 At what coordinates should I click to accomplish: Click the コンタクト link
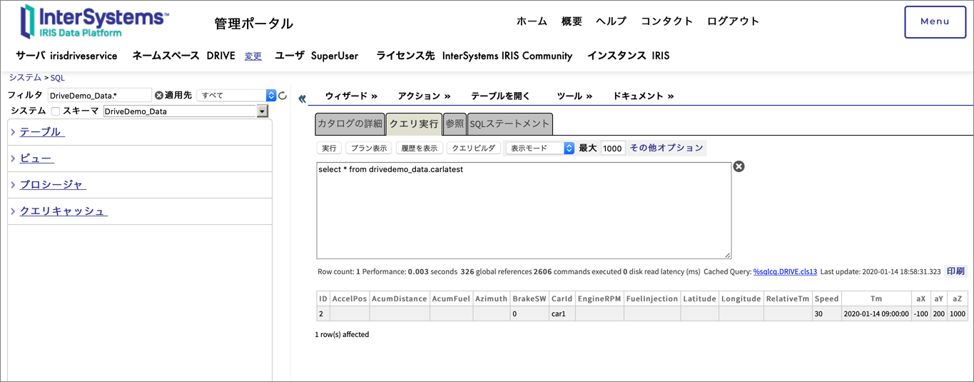[666, 21]
